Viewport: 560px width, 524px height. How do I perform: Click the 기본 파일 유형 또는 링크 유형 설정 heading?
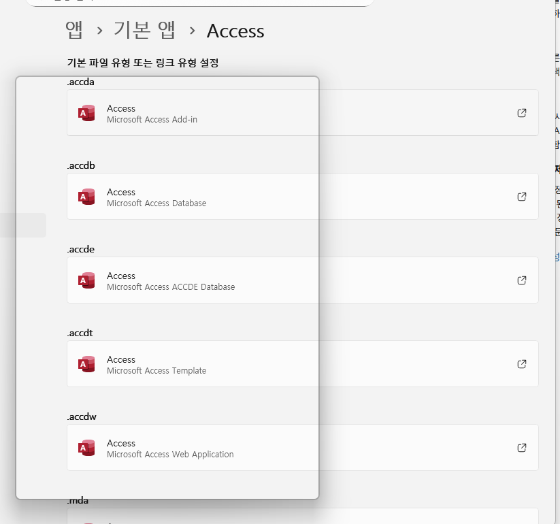point(143,63)
